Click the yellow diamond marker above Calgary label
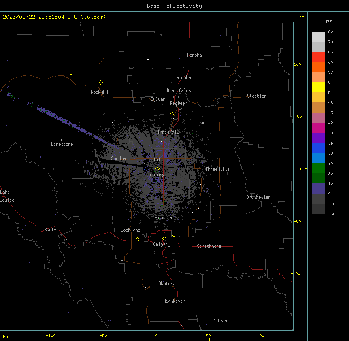The height and width of the screenshot is (341, 349). pyautogui.click(x=164, y=239)
